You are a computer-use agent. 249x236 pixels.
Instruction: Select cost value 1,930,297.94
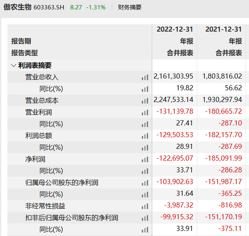coord(222,100)
